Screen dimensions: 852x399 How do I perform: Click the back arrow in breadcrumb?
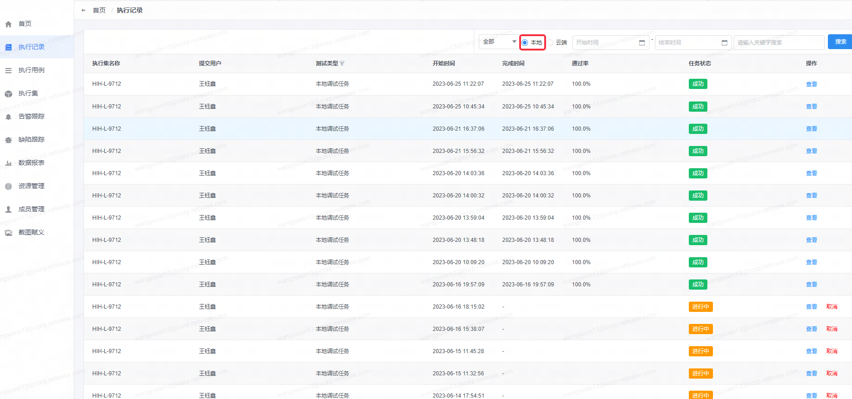pos(83,10)
